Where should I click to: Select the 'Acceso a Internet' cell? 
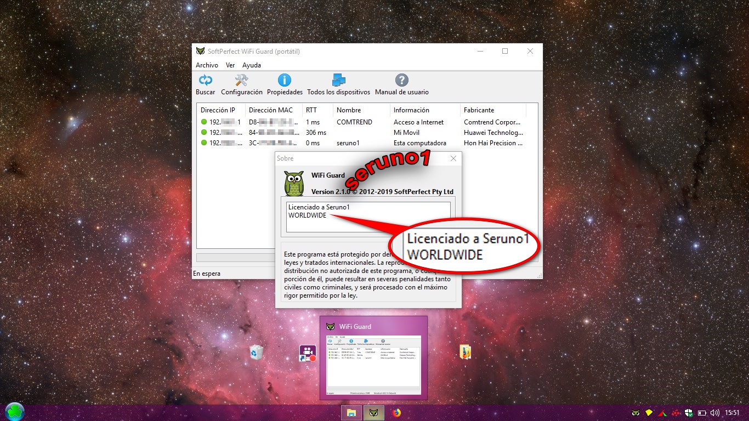(x=418, y=122)
